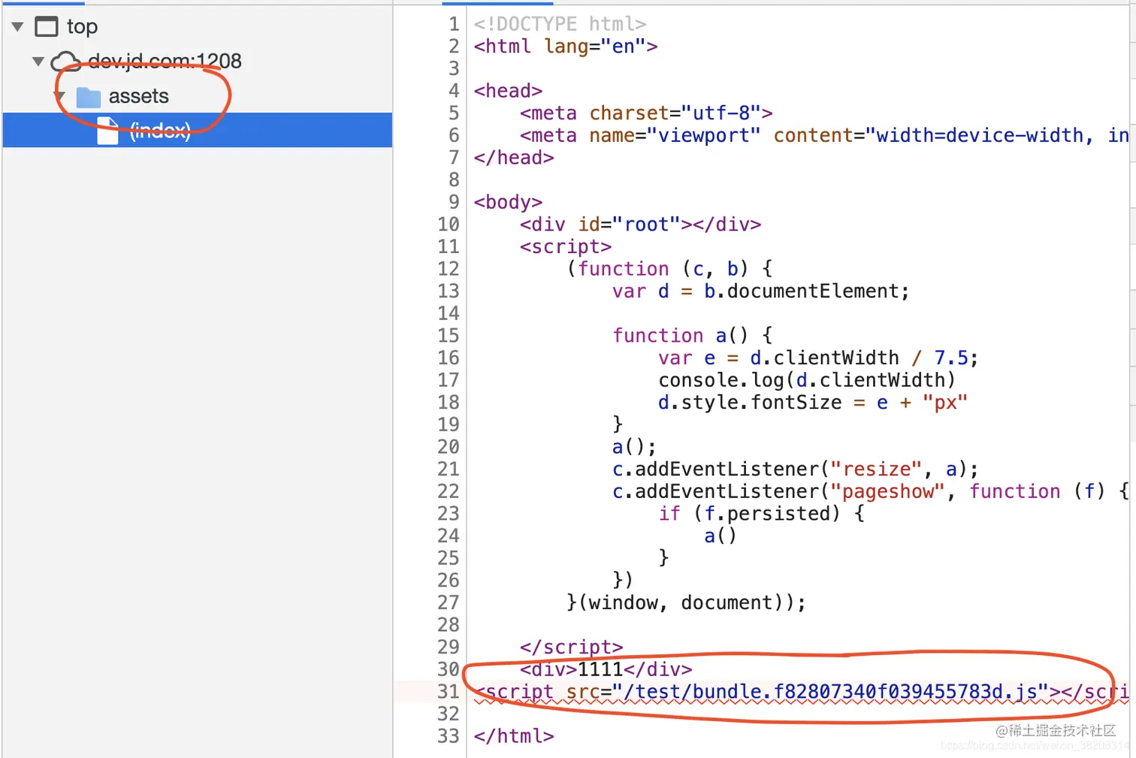This screenshot has height=758, width=1136.
Task: Click the div id="root" line
Action: [x=640, y=225]
